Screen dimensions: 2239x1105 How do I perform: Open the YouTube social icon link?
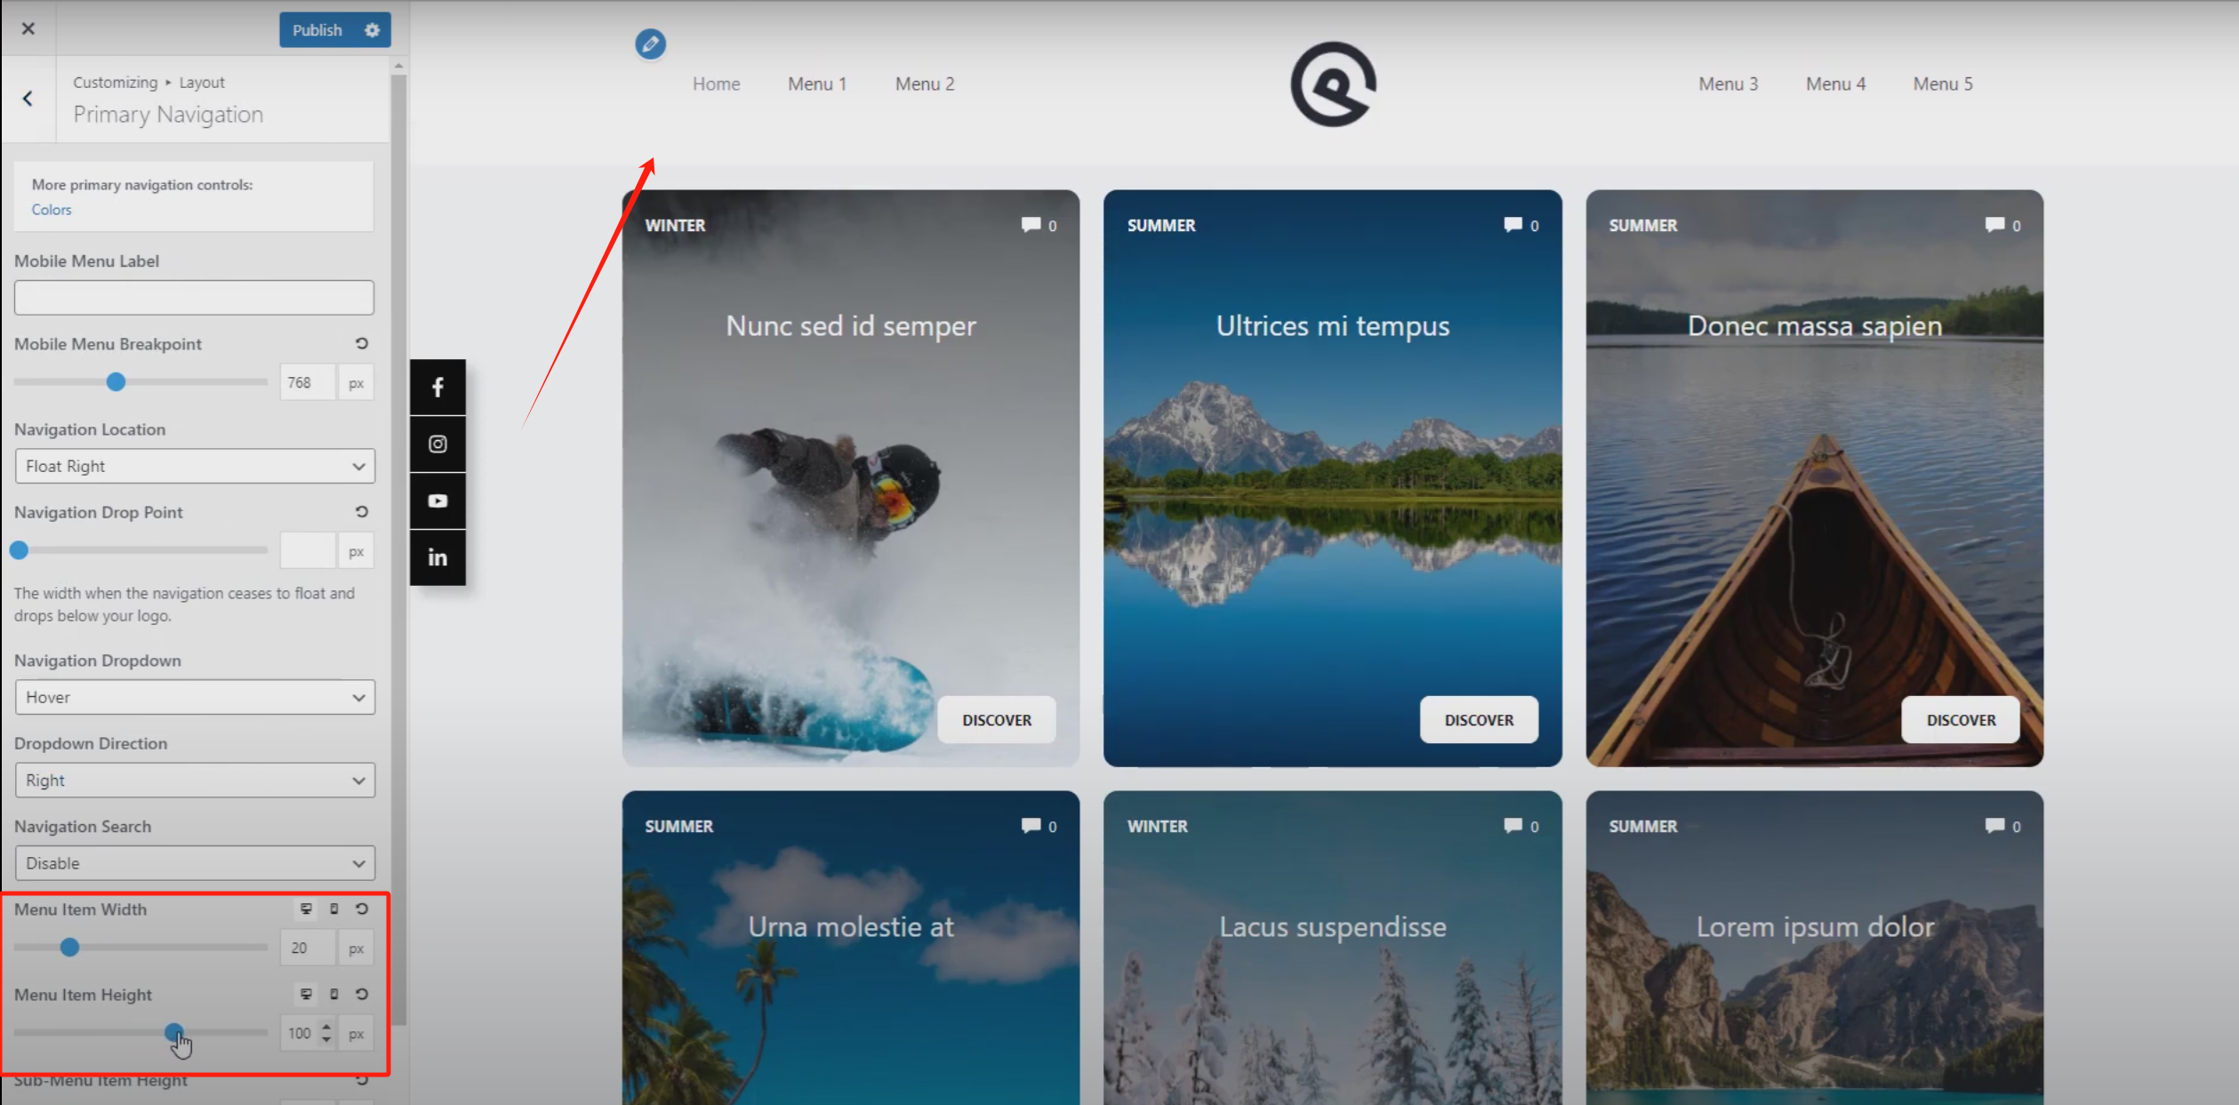pos(437,500)
